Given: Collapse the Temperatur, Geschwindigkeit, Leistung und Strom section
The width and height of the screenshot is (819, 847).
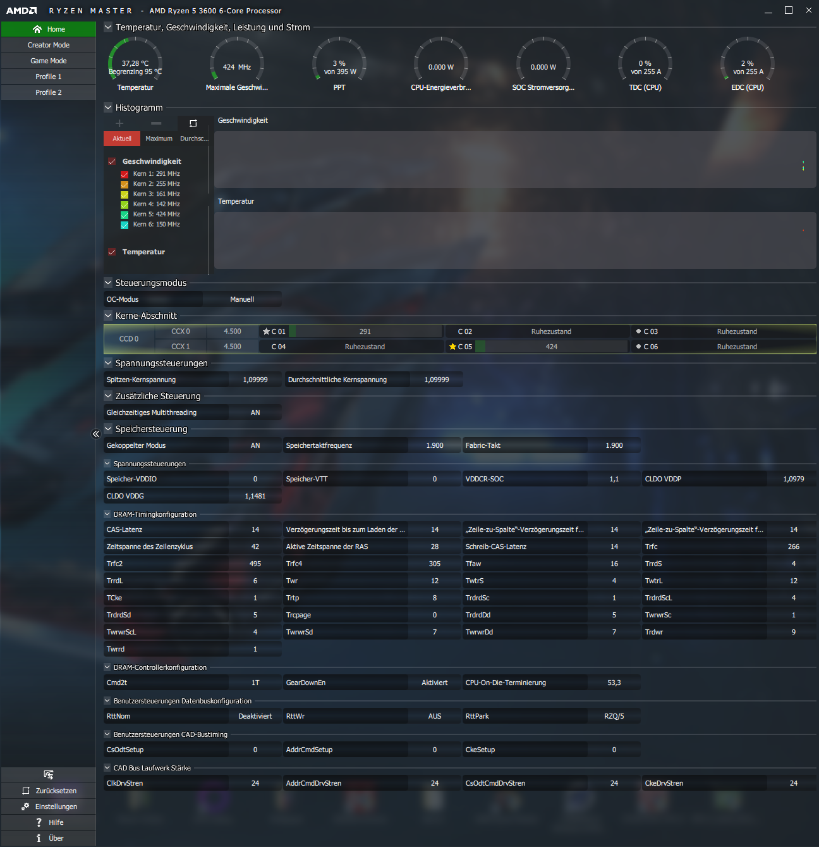Looking at the screenshot, I should click(x=108, y=27).
